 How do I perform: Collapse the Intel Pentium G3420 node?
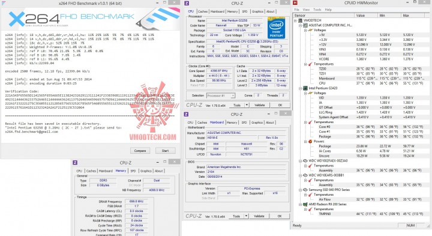click(x=301, y=88)
